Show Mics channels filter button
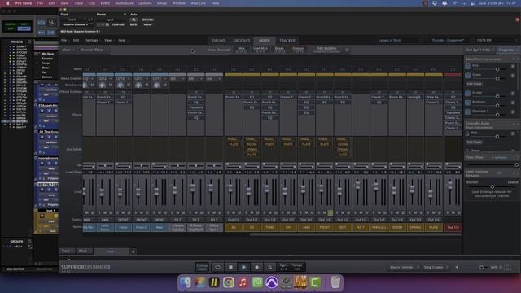This screenshot has width=521, height=293. (241, 50)
